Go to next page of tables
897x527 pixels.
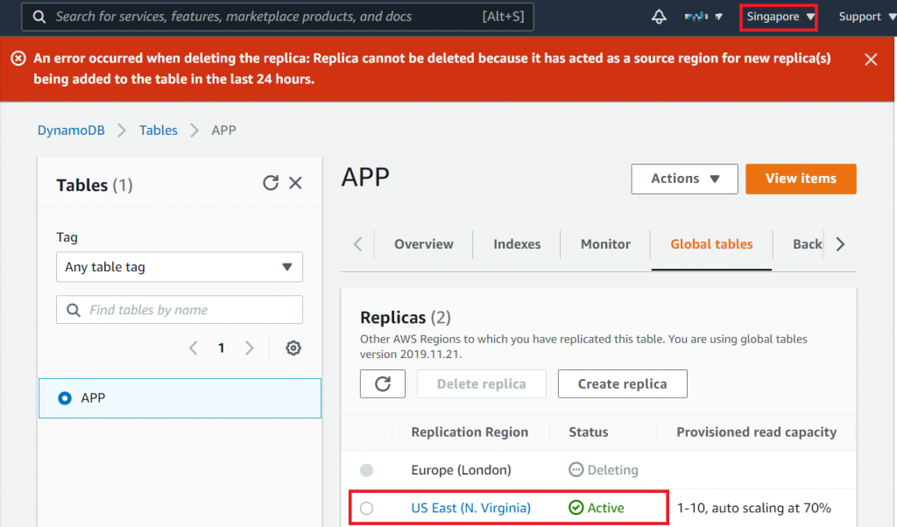(x=250, y=348)
